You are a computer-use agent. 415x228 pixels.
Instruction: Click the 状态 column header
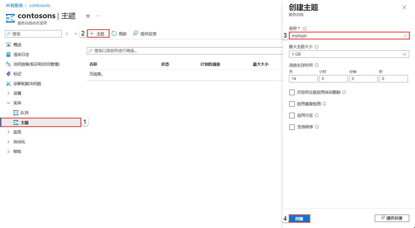(x=165, y=64)
